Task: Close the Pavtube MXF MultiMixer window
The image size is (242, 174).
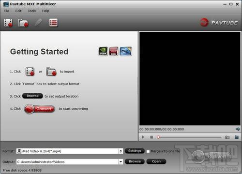Action: (237, 4)
